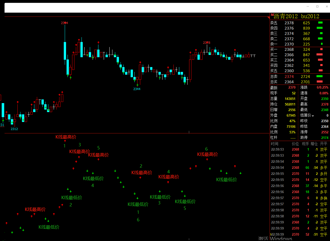Click the green volume bar for 卖四
Viewport: 330px width, 241px height.
coord(320,28)
